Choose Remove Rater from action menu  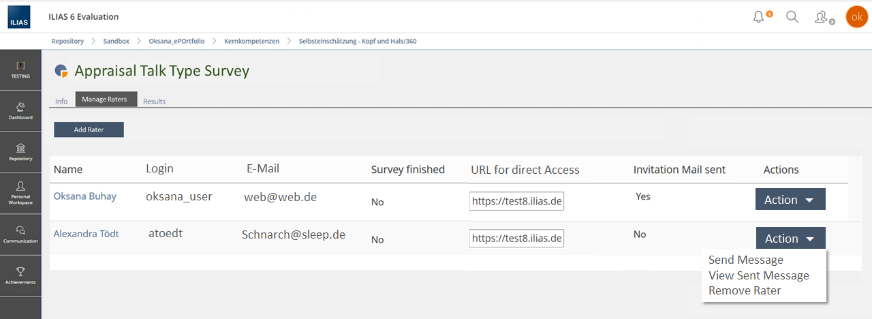[745, 290]
